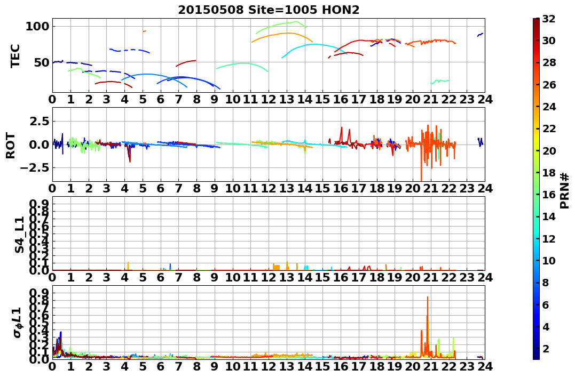Select the TEC y-axis label
The height and width of the screenshot is (378, 575).
15,55
